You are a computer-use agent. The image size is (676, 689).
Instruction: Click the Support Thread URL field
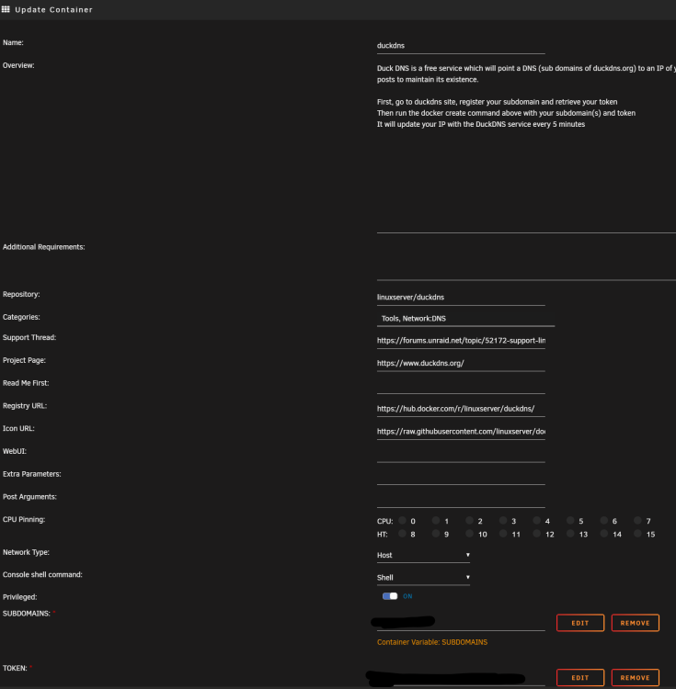[461, 341]
